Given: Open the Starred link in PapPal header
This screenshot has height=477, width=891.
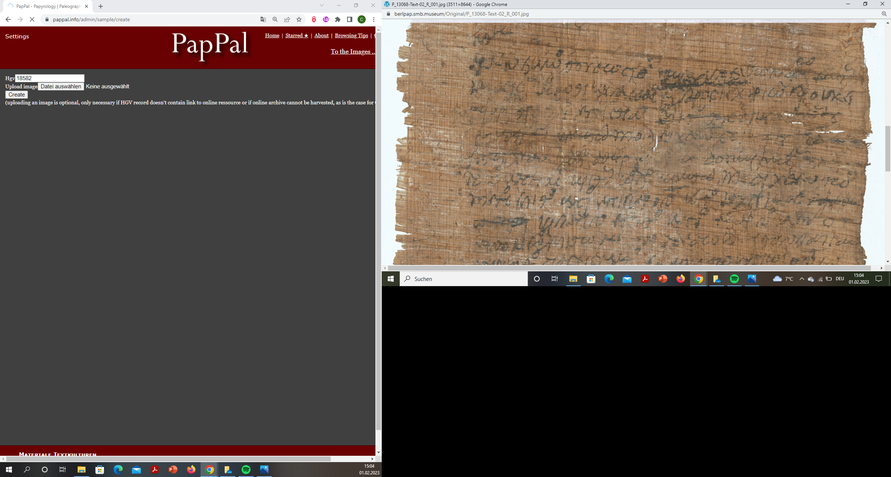Looking at the screenshot, I should coord(297,35).
